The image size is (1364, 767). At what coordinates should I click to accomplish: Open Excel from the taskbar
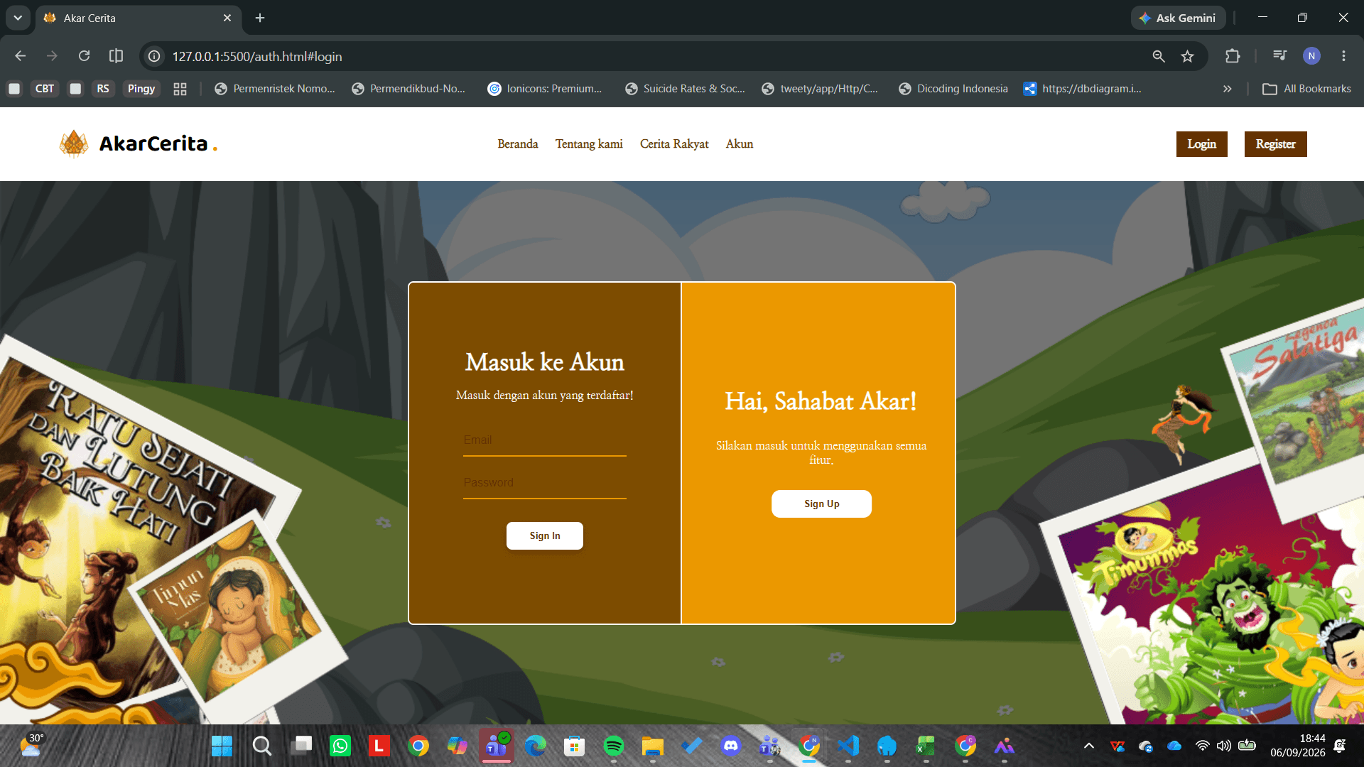[x=926, y=746]
